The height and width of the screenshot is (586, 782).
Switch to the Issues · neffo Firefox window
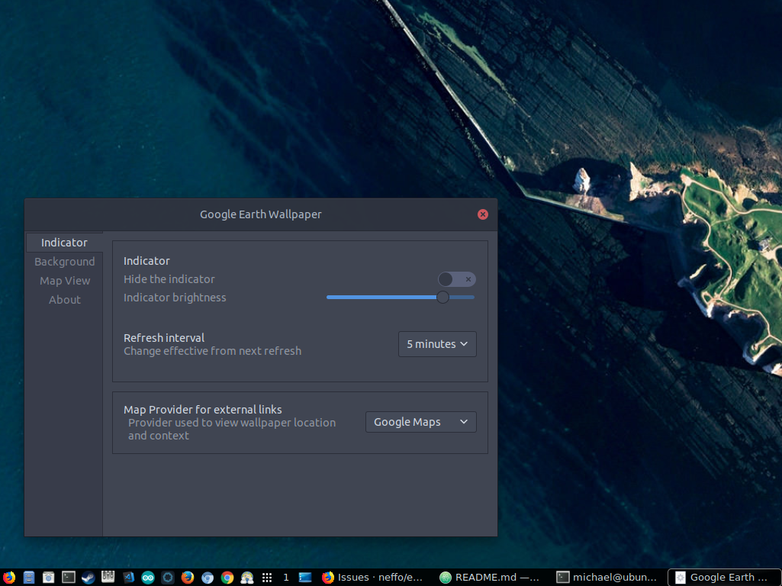pos(372,578)
